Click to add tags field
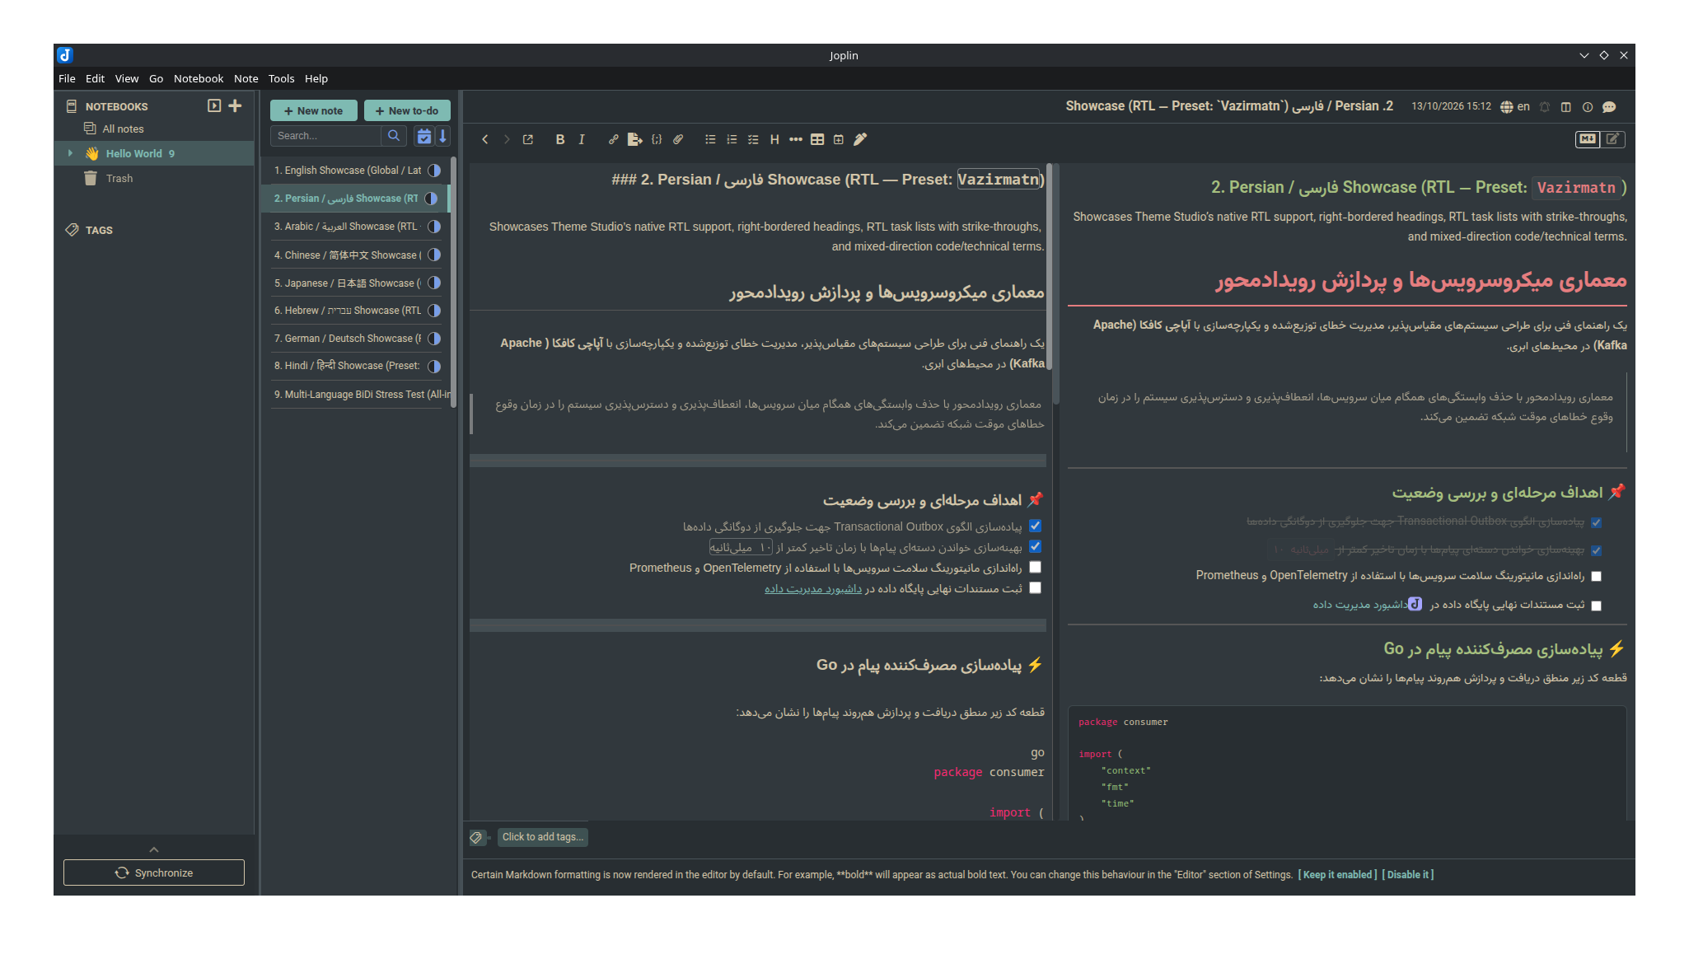1689x959 pixels. point(543,837)
